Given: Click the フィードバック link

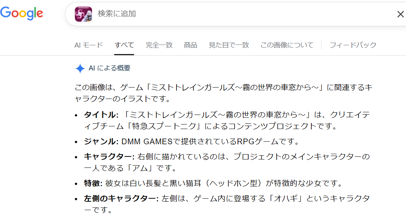Looking at the screenshot, I should (x=353, y=45).
